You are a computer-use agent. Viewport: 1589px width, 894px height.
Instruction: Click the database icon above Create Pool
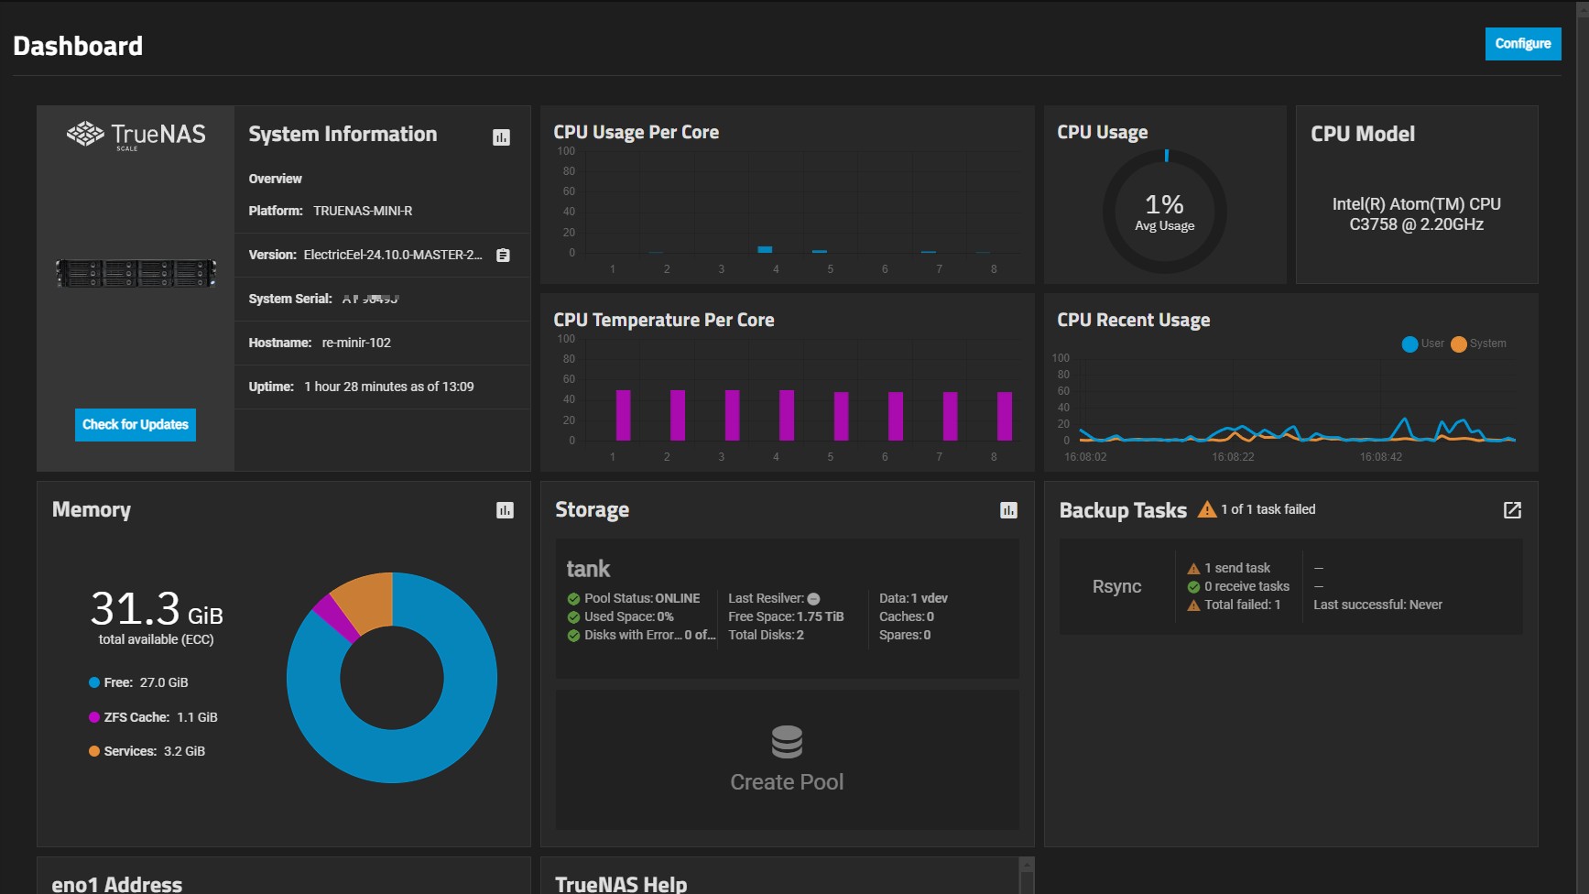coord(787,740)
